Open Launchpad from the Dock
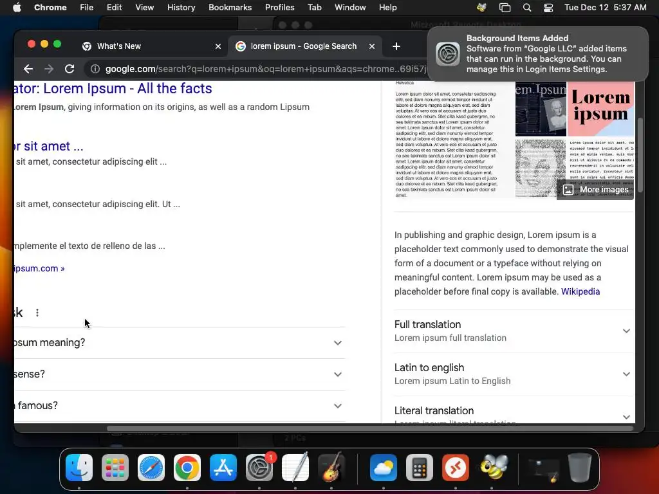 click(115, 468)
